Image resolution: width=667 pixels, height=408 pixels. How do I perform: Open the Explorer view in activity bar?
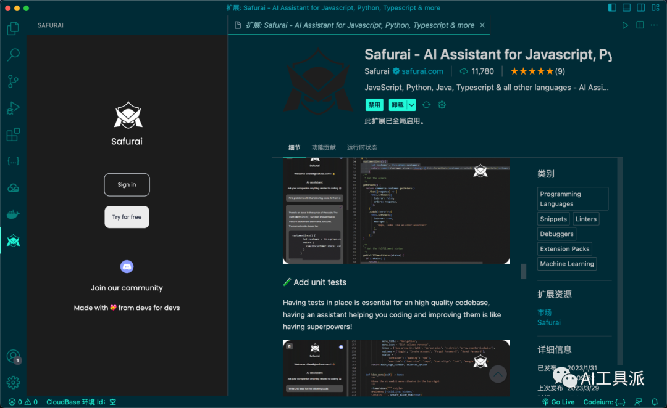(x=13, y=28)
